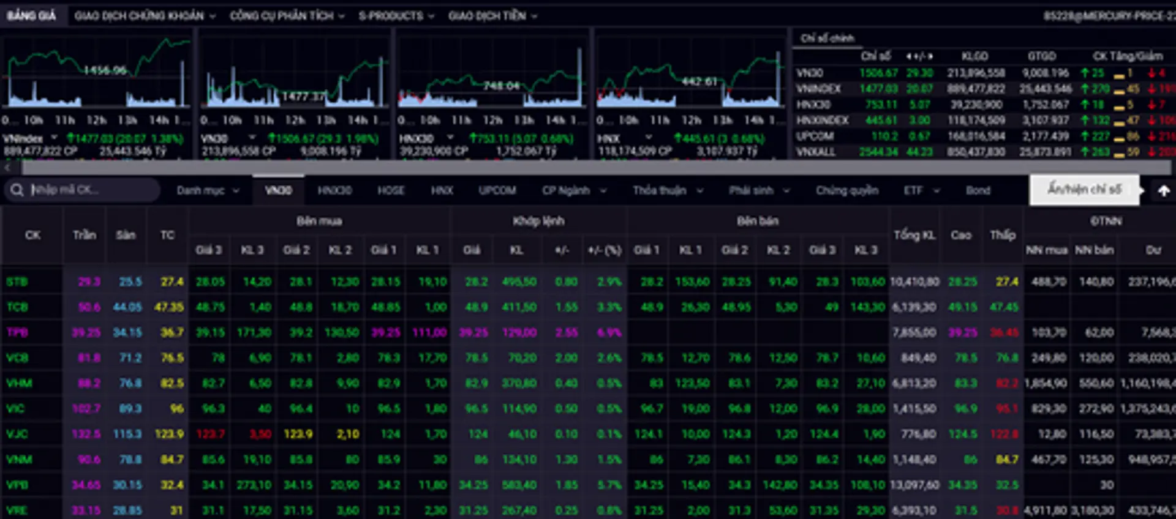Click the search magnifier icon in the stock code box
Image resolution: width=1176 pixels, height=519 pixels.
click(17, 190)
